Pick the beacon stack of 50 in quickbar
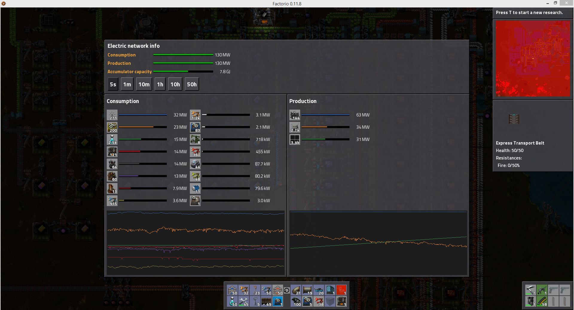The image size is (574, 310). [x=232, y=301]
